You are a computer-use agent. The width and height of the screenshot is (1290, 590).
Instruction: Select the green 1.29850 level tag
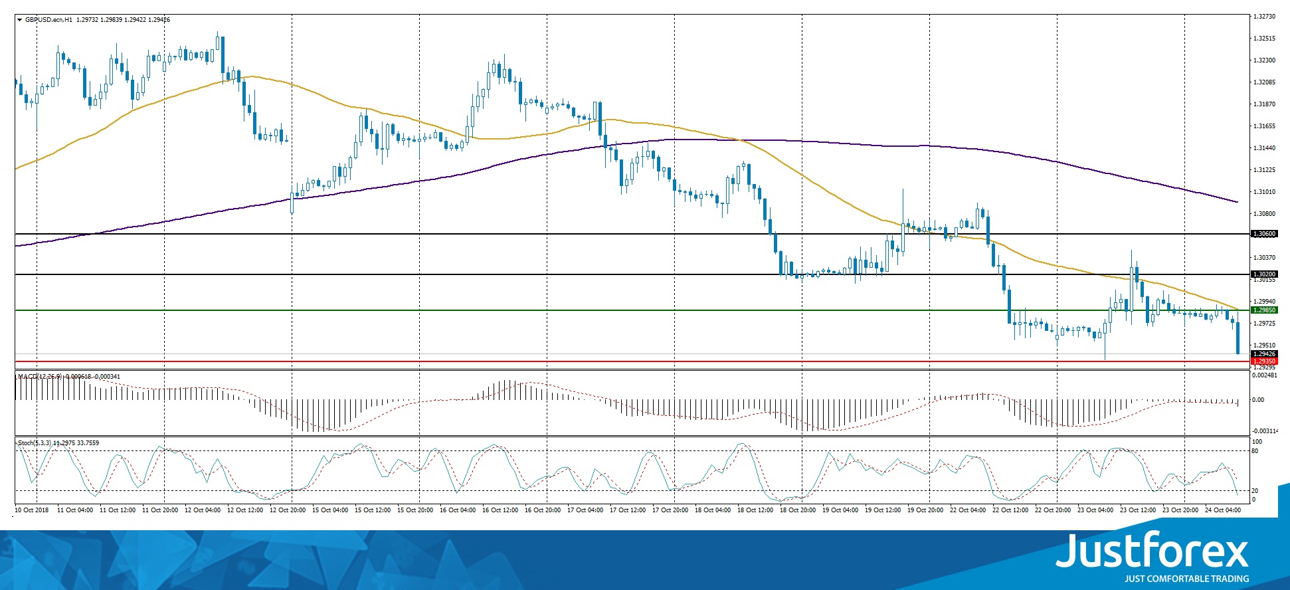coord(1264,310)
